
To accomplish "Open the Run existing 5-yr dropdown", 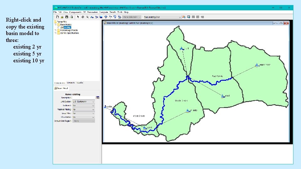I will (x=162, y=17).
